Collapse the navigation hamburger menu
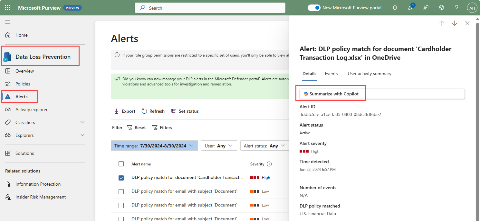 tap(8, 22)
